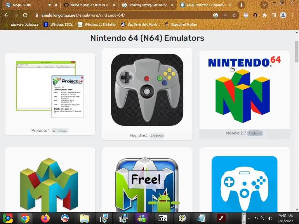Image resolution: width=299 pixels, height=224 pixels.
Task: Open the Magic Sushi app on taskbar
Action: (182, 218)
